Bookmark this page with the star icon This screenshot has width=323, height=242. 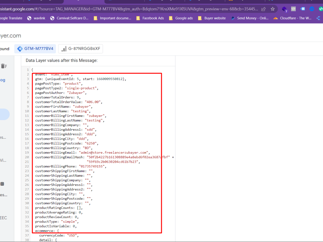tap(273, 9)
